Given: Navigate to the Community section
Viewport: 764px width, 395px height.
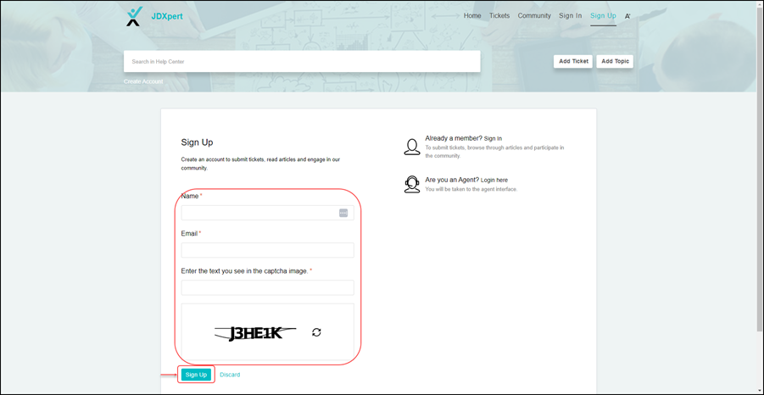Looking at the screenshot, I should [x=534, y=16].
